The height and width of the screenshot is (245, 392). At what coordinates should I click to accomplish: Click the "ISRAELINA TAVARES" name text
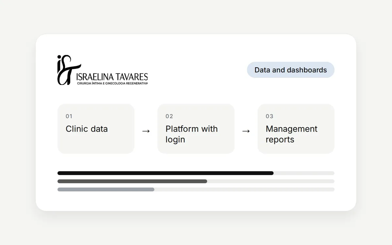[112, 77]
